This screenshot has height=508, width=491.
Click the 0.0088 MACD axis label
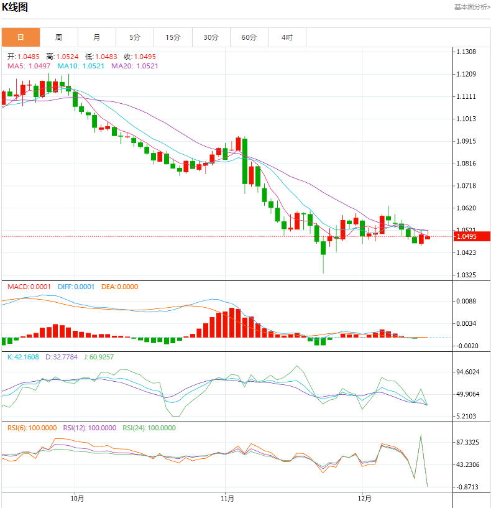466,301
